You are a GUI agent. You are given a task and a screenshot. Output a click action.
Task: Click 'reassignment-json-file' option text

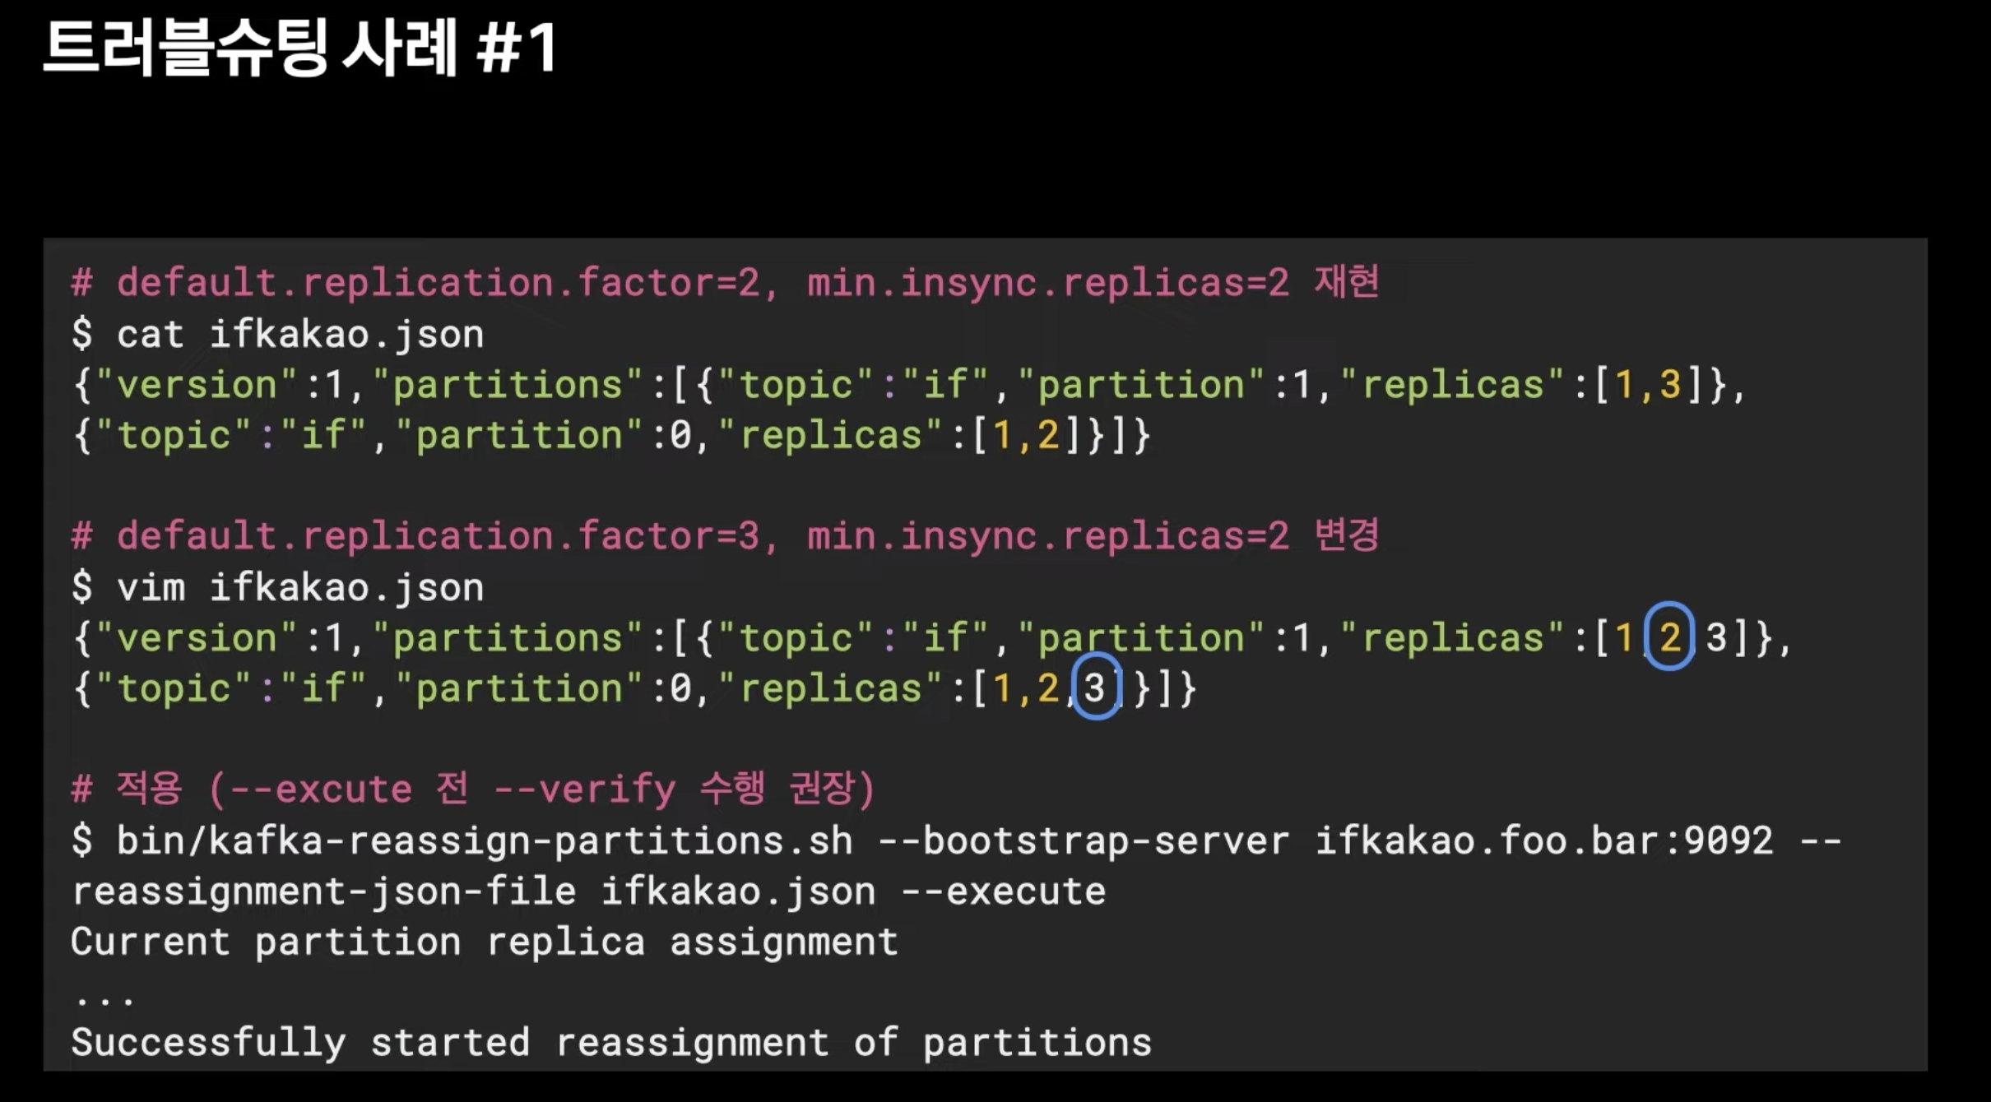pyautogui.click(x=324, y=891)
